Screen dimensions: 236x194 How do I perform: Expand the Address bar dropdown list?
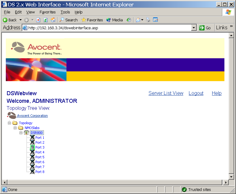pos(194,28)
